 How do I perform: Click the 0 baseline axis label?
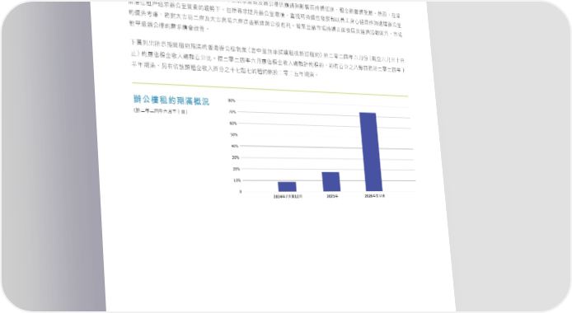pyautogui.click(x=241, y=192)
